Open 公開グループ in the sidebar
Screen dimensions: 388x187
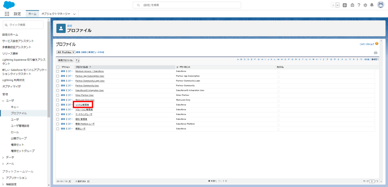pos(19,138)
